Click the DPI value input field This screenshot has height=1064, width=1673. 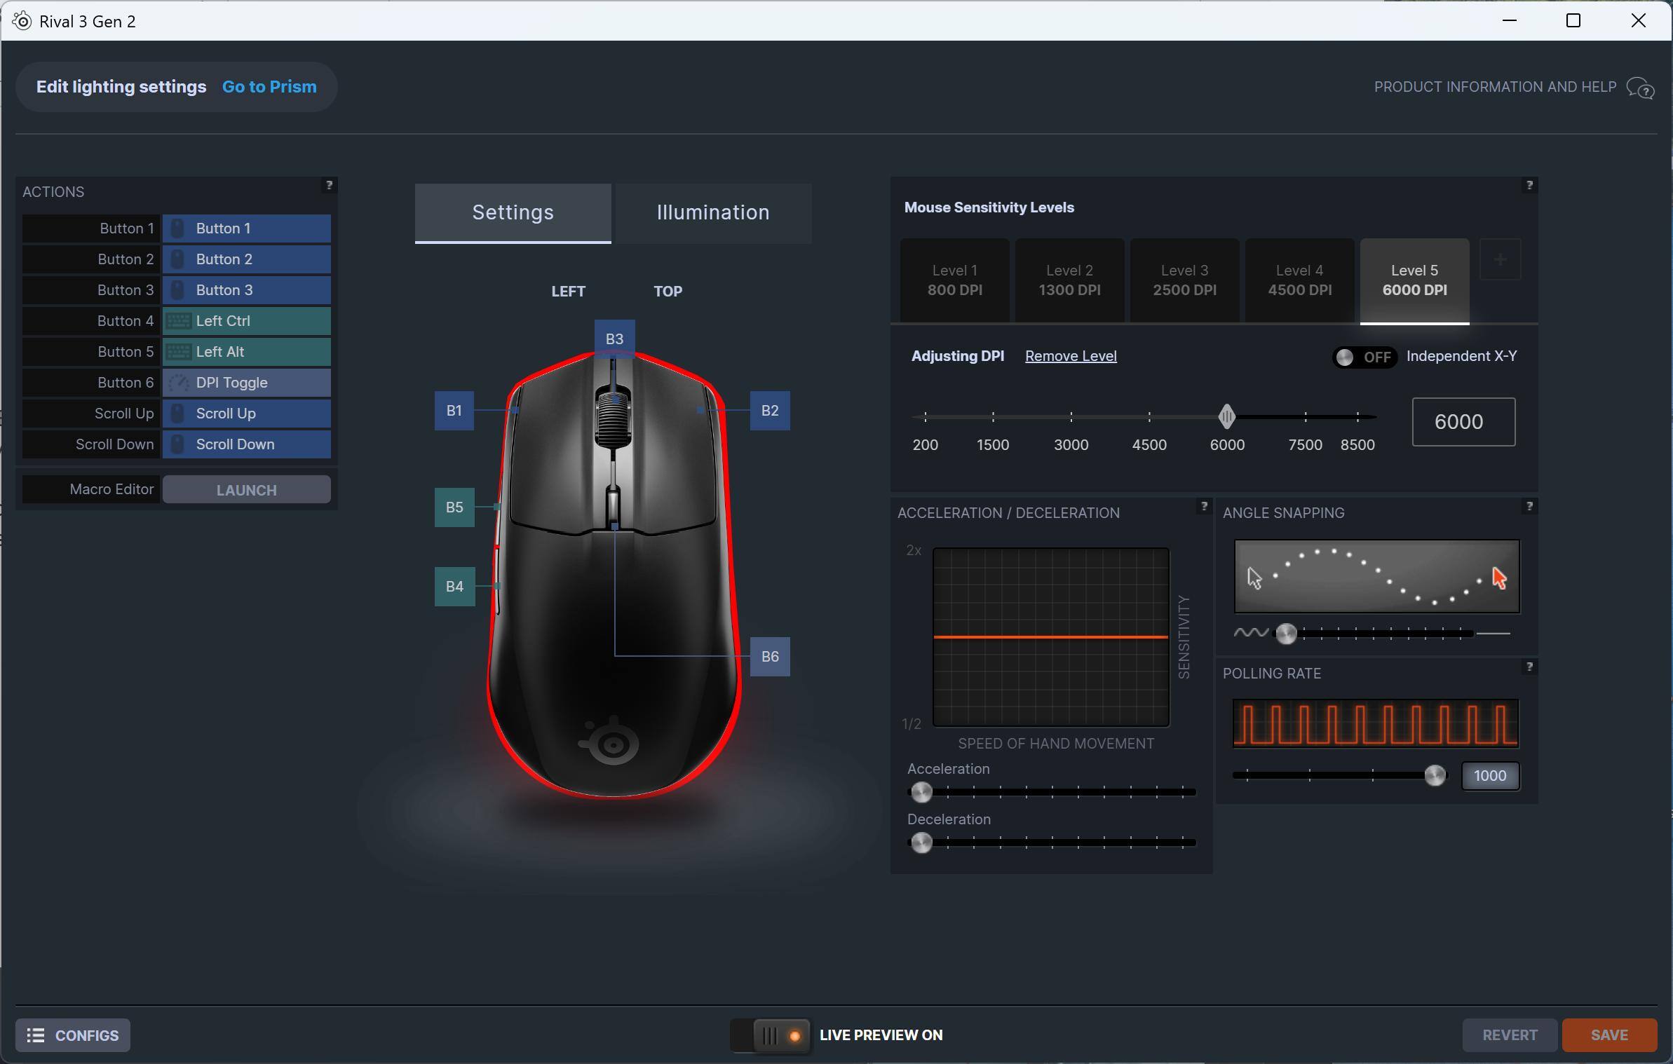[1463, 422]
